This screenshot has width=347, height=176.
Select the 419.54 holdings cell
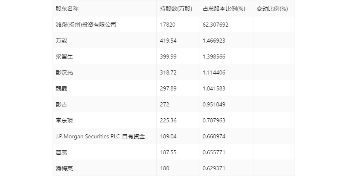point(168,41)
